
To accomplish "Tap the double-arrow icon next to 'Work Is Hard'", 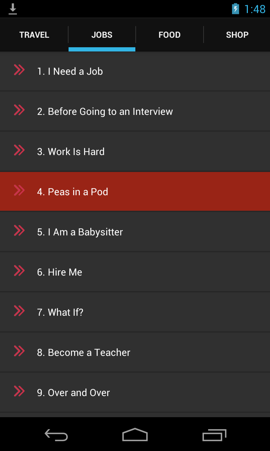I will (19, 150).
